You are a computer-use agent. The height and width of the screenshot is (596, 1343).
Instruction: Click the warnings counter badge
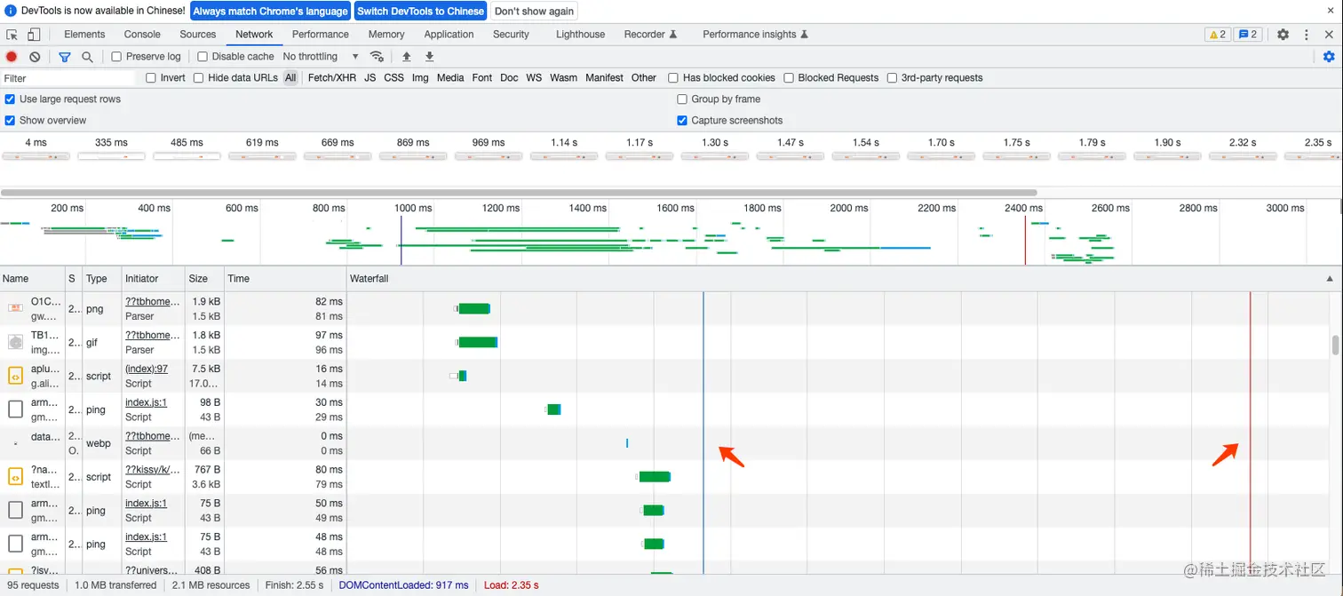pos(1218,35)
